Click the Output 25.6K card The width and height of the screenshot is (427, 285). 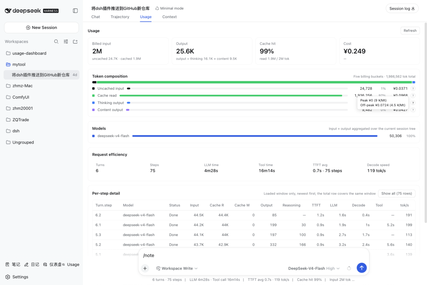pyautogui.click(x=212, y=51)
